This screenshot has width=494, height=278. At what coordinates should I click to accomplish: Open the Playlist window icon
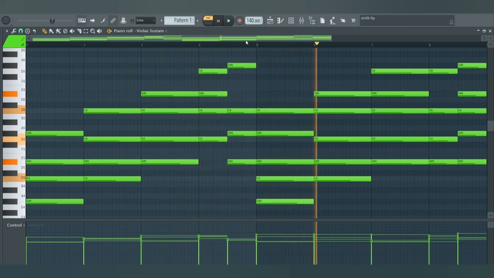270,21
